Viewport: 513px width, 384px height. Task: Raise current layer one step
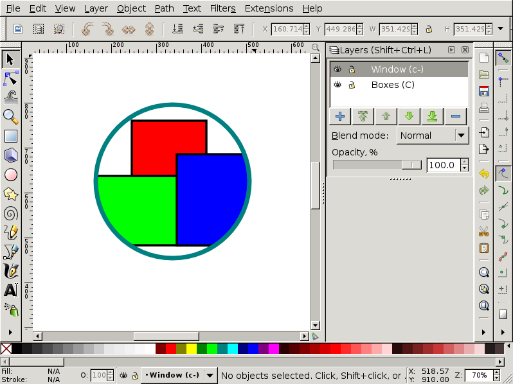coord(386,116)
